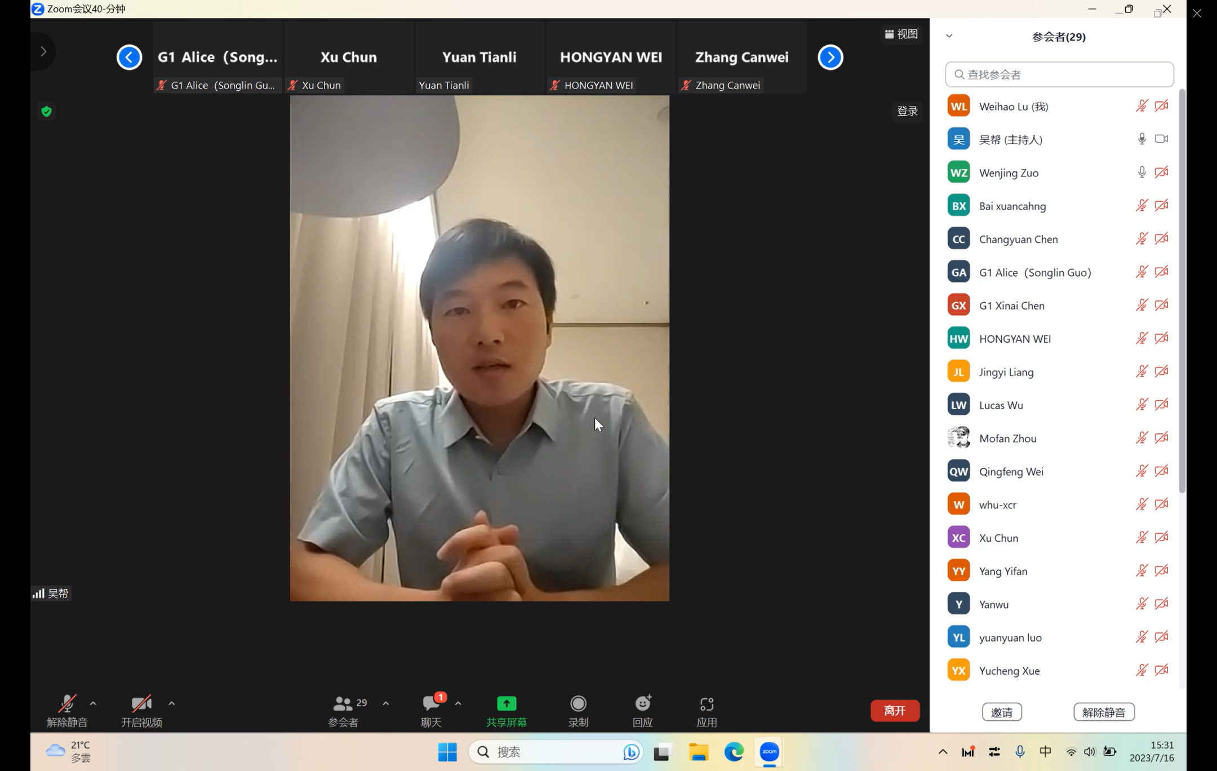Collapse participants panel using header chevron
The height and width of the screenshot is (771, 1217).
(949, 36)
